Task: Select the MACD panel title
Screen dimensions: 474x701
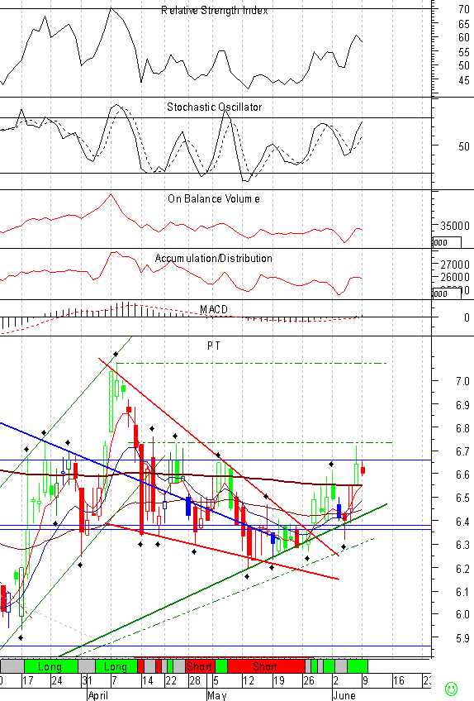Action: tap(214, 309)
